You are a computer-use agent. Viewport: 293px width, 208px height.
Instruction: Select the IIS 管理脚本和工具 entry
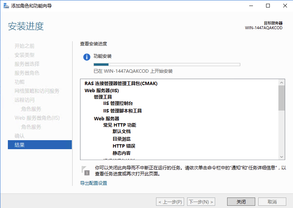pos(122,111)
